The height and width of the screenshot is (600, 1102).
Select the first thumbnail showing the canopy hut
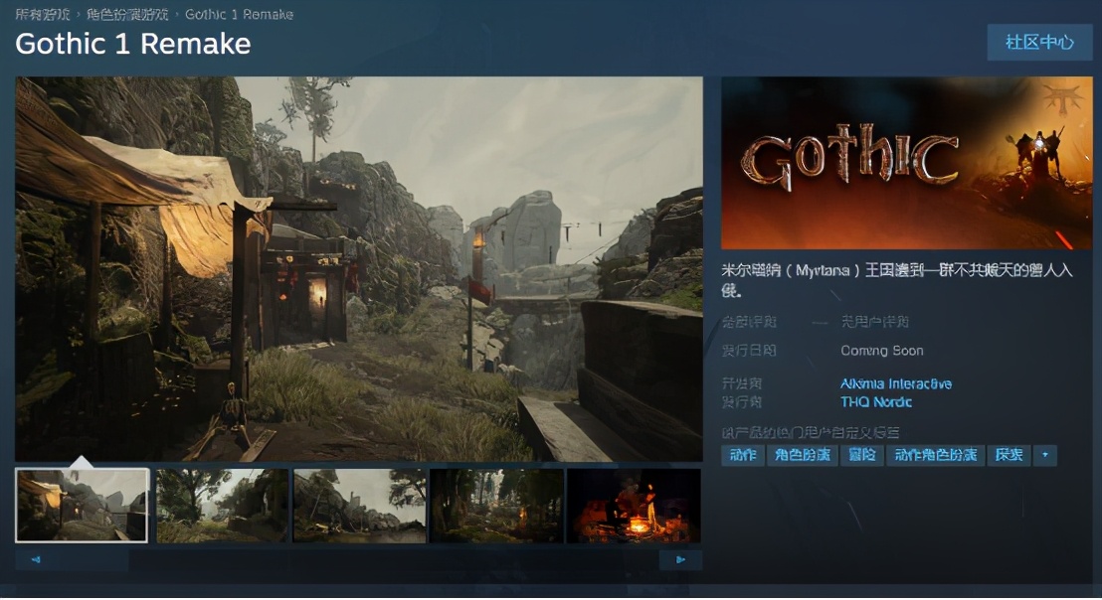pyautogui.click(x=82, y=506)
